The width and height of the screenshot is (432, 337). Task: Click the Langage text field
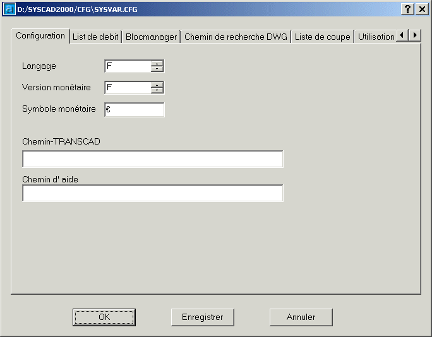[x=128, y=66]
